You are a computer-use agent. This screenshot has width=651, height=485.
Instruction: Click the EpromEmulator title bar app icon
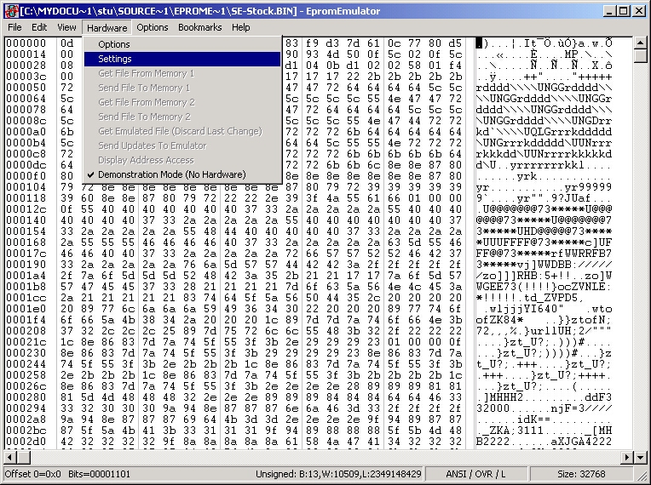click(x=12, y=11)
